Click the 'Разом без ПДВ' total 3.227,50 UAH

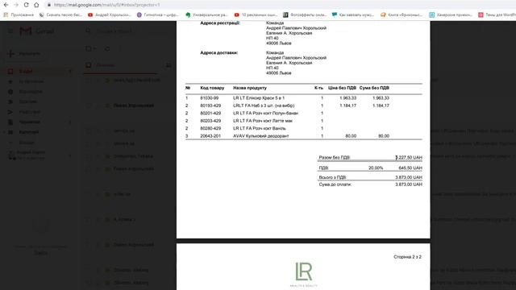tap(409, 158)
